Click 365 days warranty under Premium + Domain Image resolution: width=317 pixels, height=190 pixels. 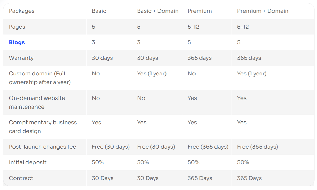click(x=249, y=58)
